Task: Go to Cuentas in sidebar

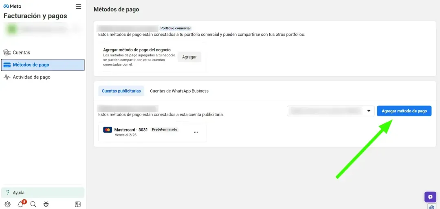Action: click(21, 52)
